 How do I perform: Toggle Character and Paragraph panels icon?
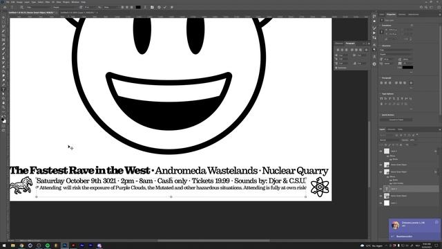(x=152, y=7)
